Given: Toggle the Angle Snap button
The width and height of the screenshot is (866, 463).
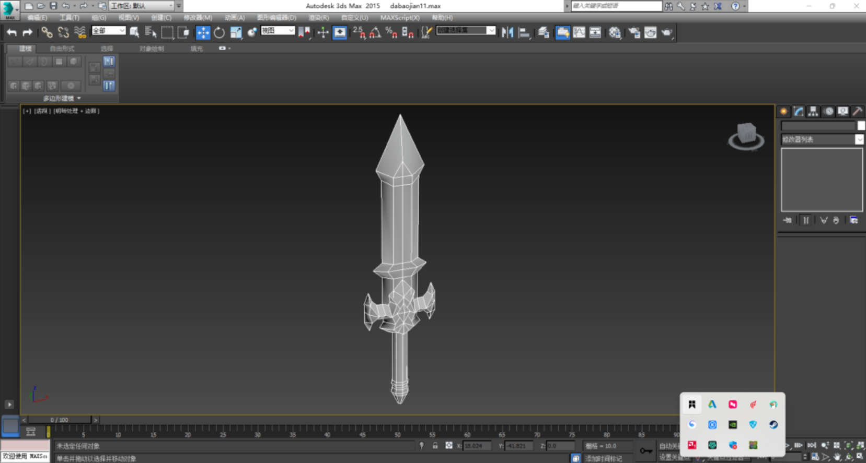Looking at the screenshot, I should click(x=375, y=32).
